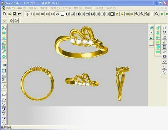Pan view down with yellow down triangle

point(122,14)
